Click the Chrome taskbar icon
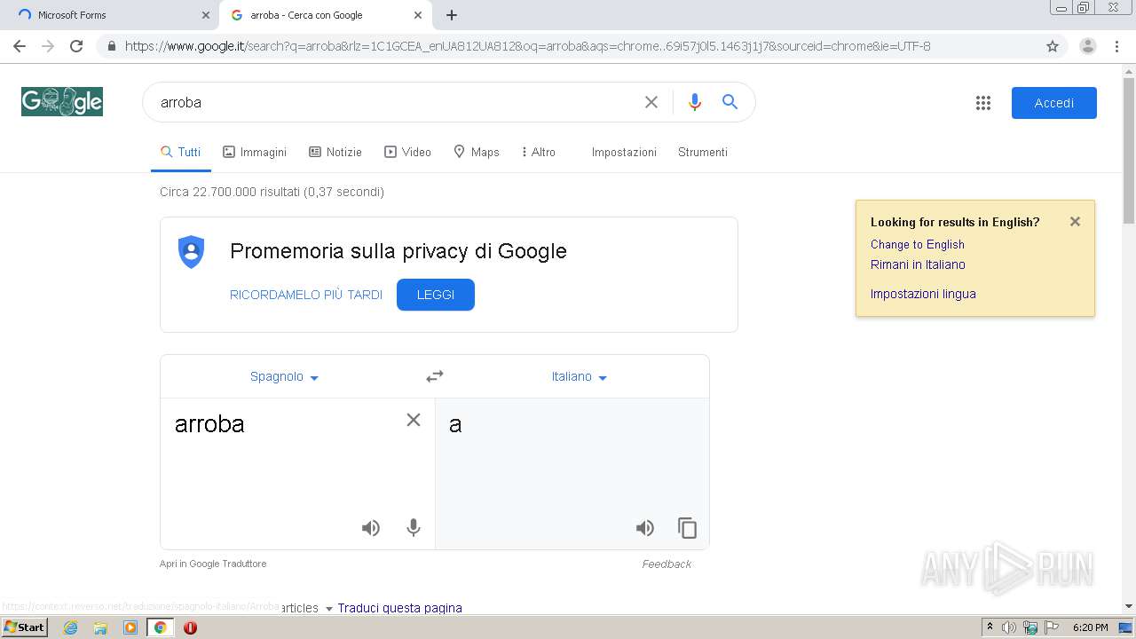This screenshot has height=639, width=1136. pos(160,627)
